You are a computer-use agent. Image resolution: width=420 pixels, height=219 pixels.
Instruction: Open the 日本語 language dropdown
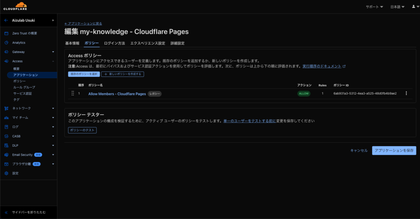coord(397,7)
